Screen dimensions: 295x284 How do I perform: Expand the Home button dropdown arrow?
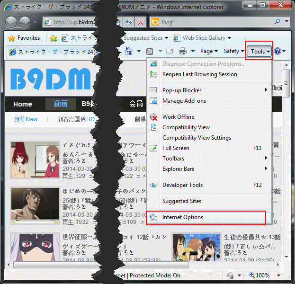(x=139, y=51)
